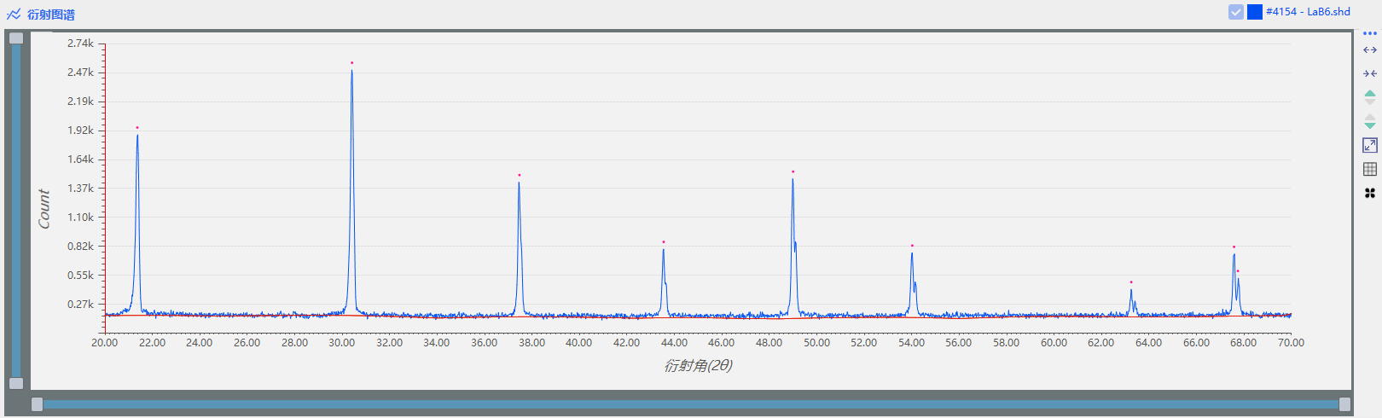Click the left handle of horizontal range slider
The image size is (1382, 418).
[37, 404]
